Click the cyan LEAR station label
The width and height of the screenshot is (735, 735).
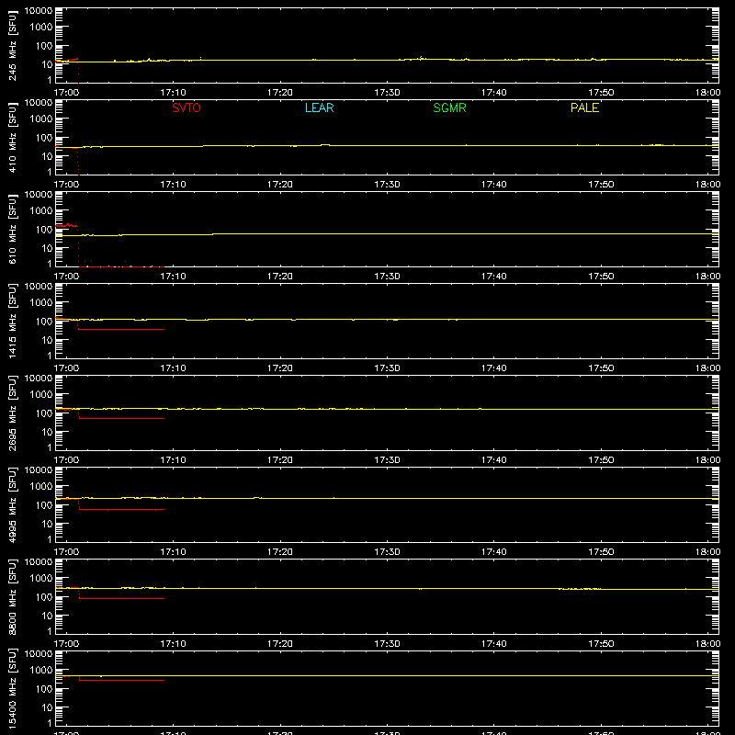319,107
